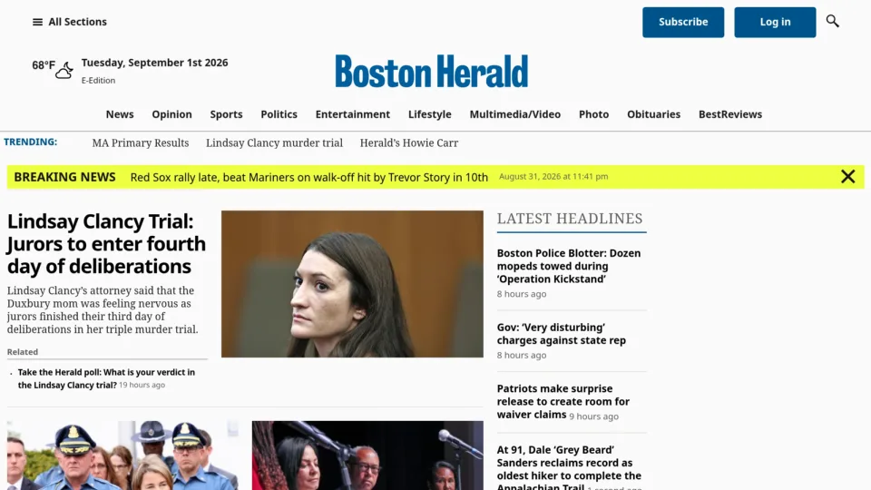Open the Lifestyle section
The height and width of the screenshot is (490, 871).
(x=430, y=114)
